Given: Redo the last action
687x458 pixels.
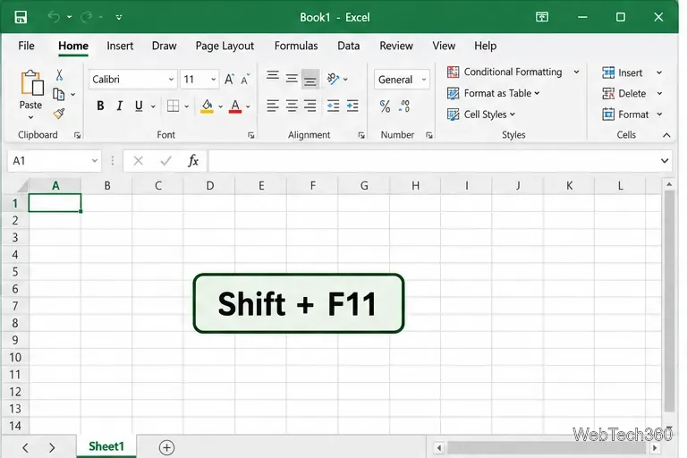Looking at the screenshot, I should (86, 17).
